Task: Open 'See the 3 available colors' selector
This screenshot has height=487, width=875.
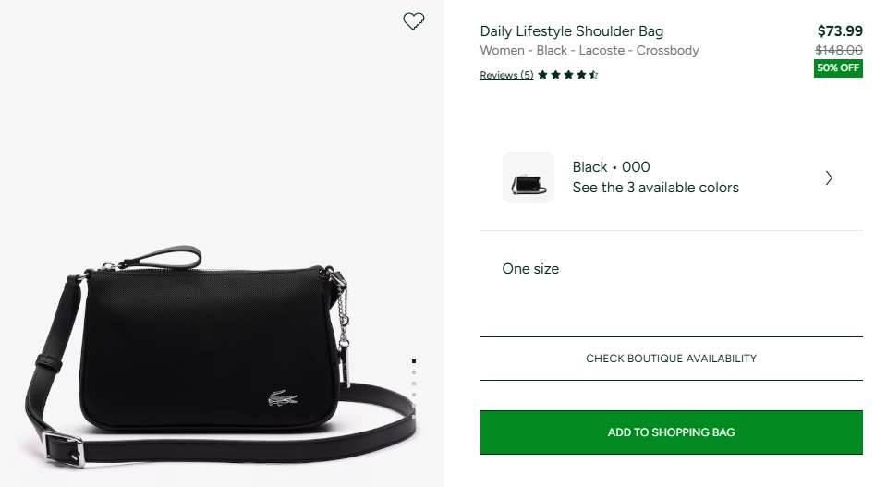Action: (655, 188)
